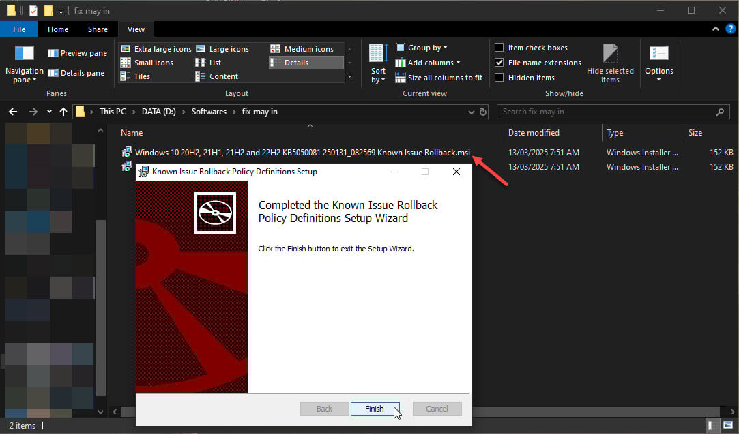This screenshot has height=434, width=739.
Task: Click the fix may in breadcrumb
Action: pyautogui.click(x=260, y=112)
